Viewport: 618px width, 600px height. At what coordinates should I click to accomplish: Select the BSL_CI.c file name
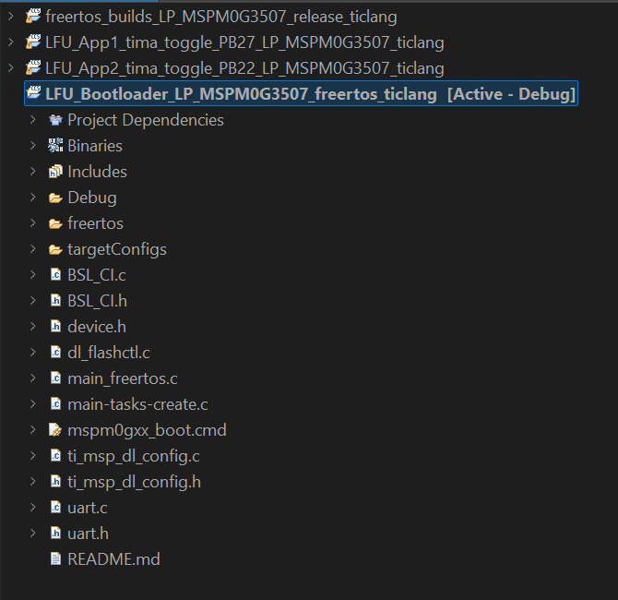pyautogui.click(x=97, y=275)
